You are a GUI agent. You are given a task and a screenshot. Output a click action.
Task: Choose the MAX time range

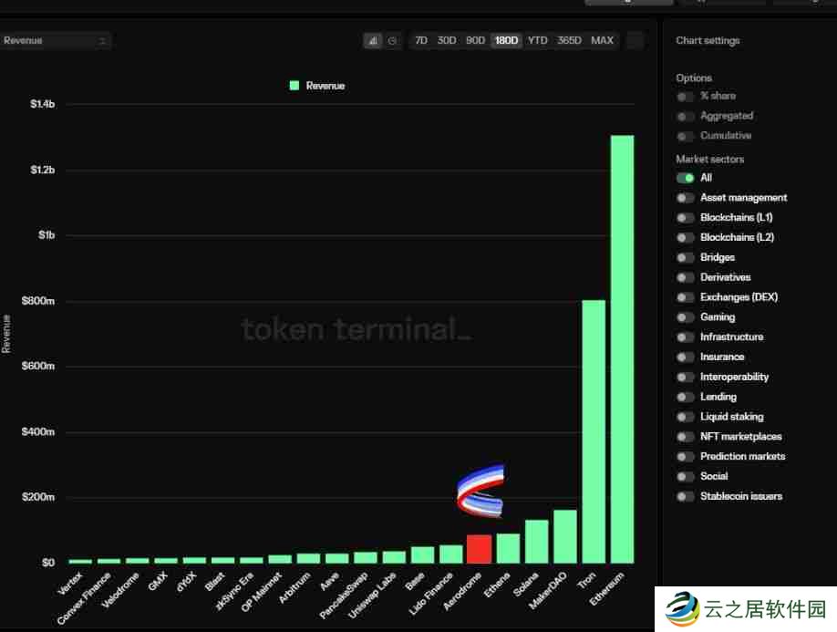602,41
